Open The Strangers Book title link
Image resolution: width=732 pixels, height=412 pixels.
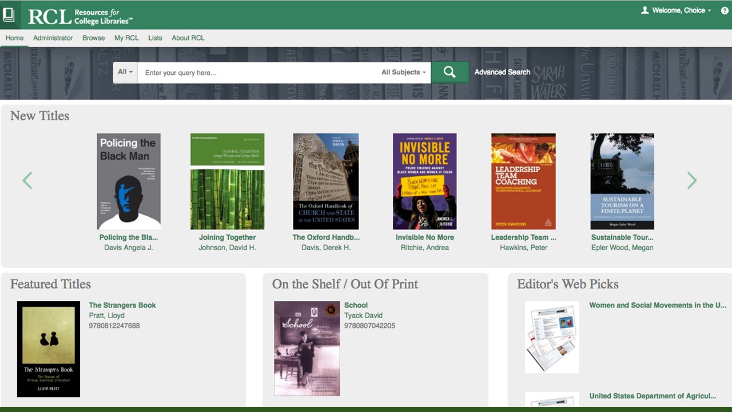point(122,305)
